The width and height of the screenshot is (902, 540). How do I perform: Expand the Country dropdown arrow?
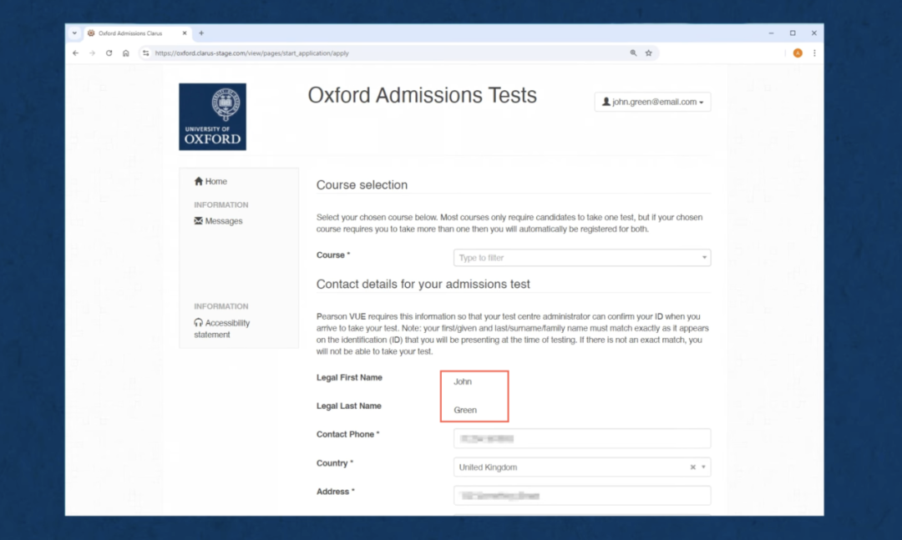coord(703,467)
